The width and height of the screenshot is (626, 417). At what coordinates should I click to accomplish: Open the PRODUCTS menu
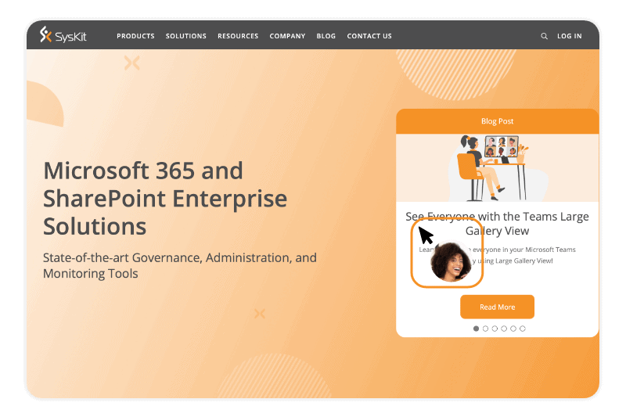pyautogui.click(x=135, y=36)
